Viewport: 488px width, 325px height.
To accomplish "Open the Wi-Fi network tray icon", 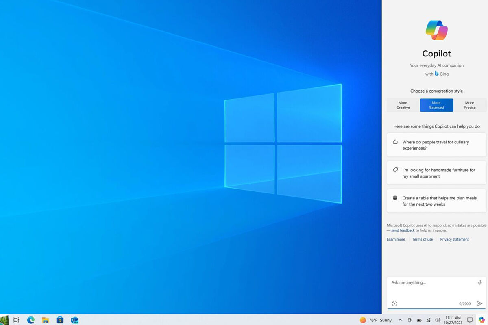I will click(429, 320).
